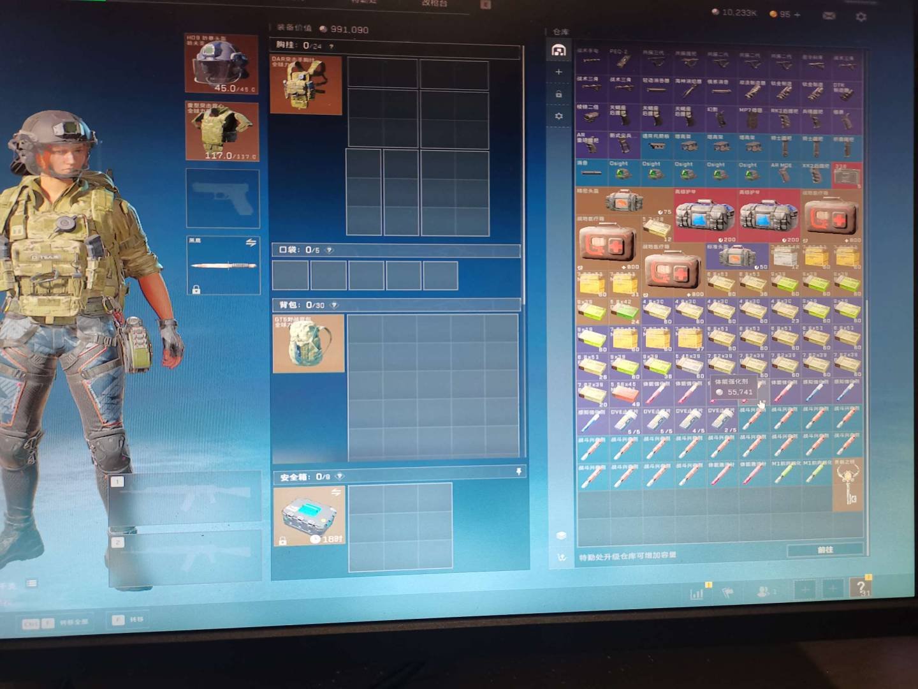The image size is (918, 689).
Task: Click the empty secondary weapon slot 2
Action: pos(185,558)
